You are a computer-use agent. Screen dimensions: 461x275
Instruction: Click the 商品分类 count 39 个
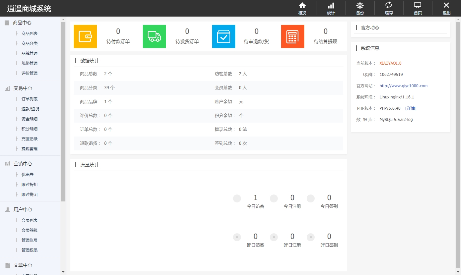click(110, 88)
